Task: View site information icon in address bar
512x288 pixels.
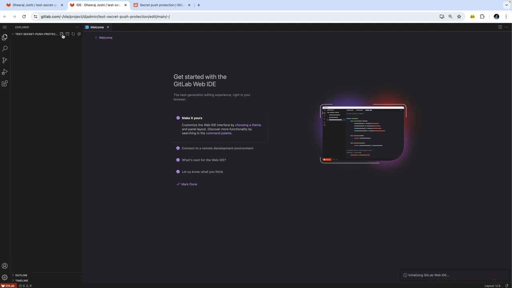Action: [x=35, y=17]
